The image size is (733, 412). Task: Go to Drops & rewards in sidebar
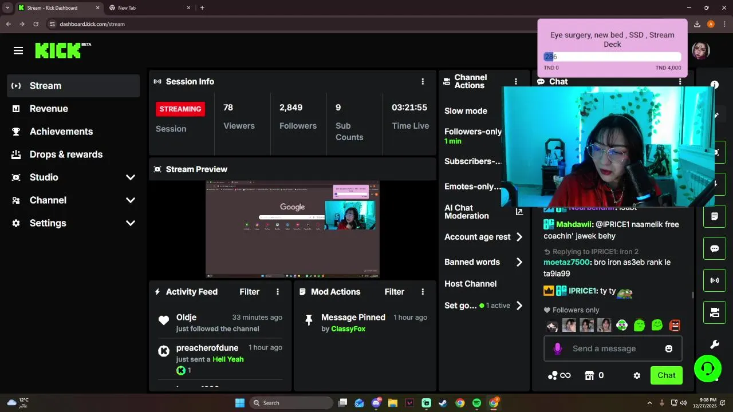[73, 154]
